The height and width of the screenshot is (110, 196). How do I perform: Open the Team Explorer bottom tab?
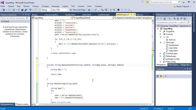coord(173,65)
